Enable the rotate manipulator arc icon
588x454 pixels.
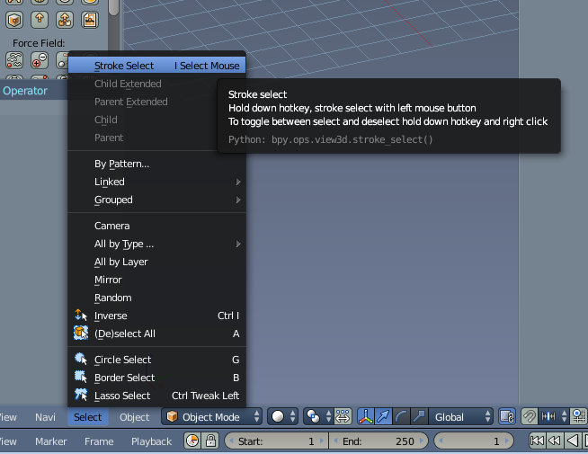(401, 416)
